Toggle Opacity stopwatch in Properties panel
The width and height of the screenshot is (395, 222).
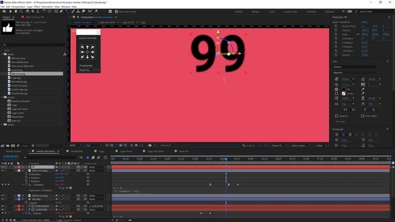[x=336, y=55]
